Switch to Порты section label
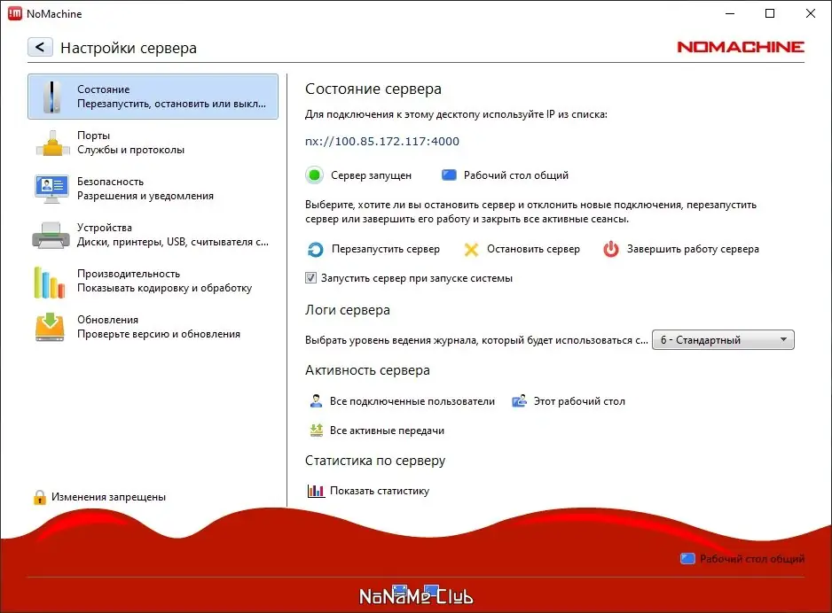 93,136
